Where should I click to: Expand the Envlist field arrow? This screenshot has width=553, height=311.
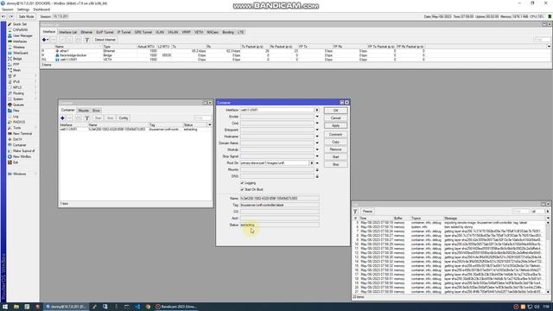tap(317, 117)
